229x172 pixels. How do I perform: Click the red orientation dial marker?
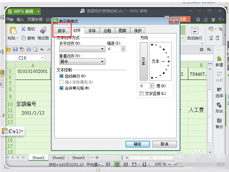[169, 61]
